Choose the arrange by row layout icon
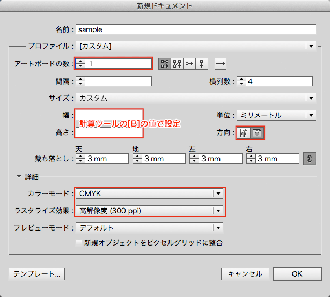Screen dimensions: 330x297 [x=189, y=63]
